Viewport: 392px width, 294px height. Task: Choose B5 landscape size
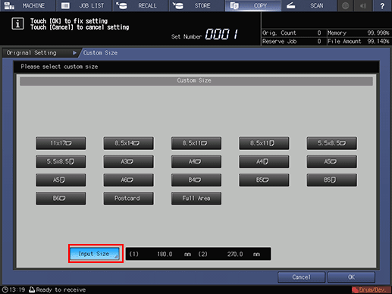(264, 180)
